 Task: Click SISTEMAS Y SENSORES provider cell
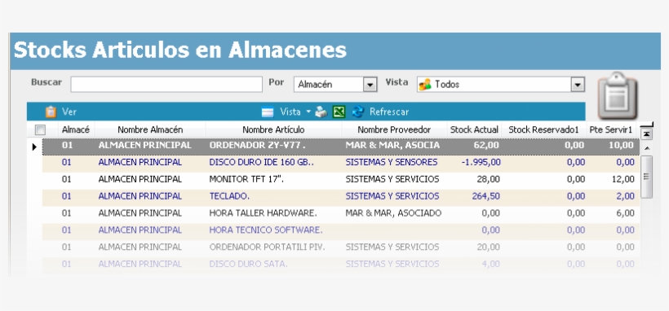tap(392, 162)
